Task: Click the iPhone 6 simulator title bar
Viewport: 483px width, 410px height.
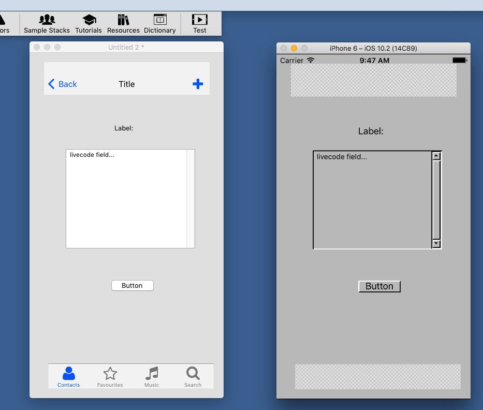Action: (x=373, y=48)
